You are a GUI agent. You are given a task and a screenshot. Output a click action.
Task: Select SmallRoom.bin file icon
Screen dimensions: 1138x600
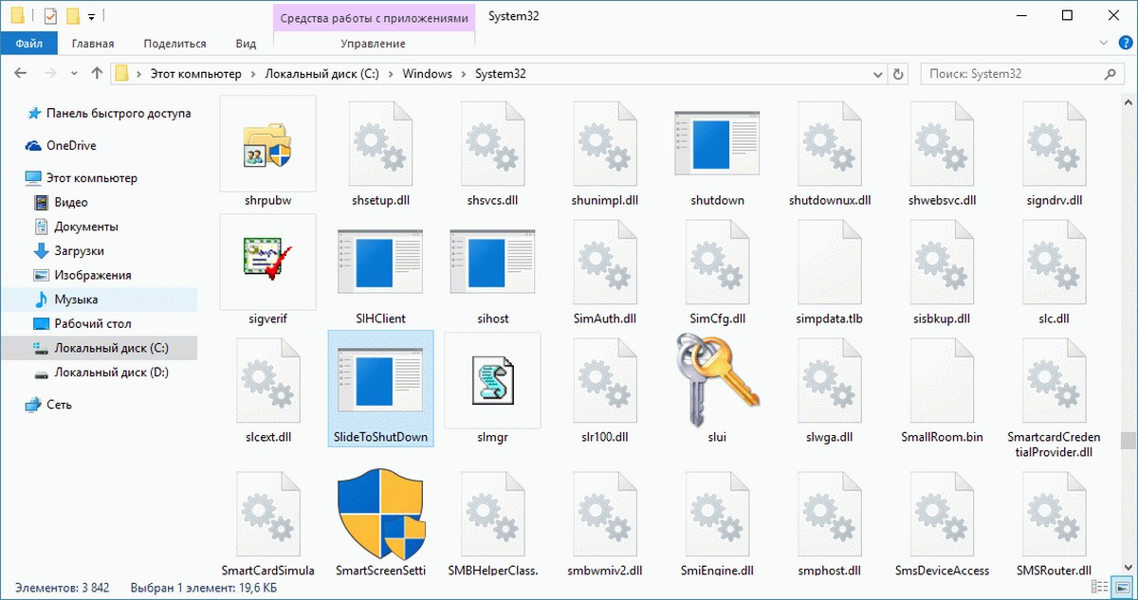click(x=942, y=381)
